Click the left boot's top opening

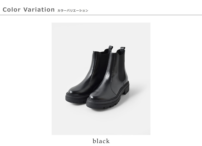tap(102, 52)
